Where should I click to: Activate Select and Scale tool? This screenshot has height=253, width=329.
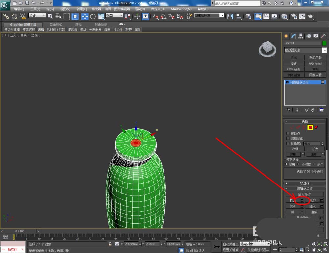[x=101, y=16]
